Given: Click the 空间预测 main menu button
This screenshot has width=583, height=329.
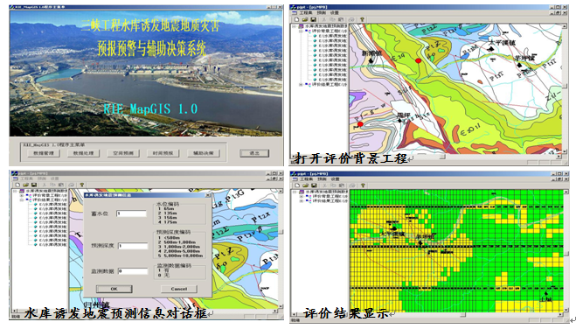Looking at the screenshot, I should 123,153.
